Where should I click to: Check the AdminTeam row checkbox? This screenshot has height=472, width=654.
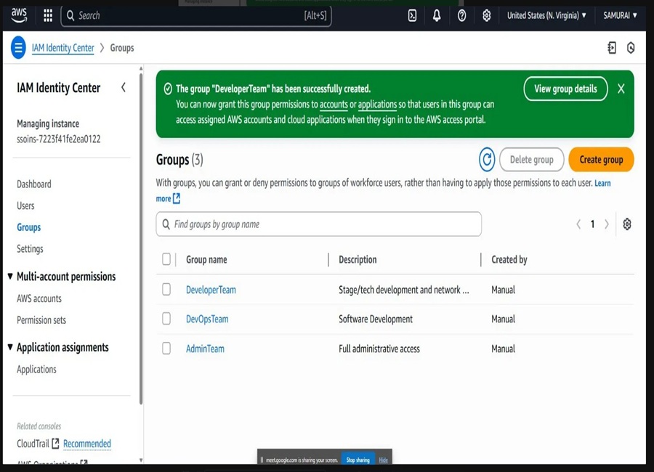coord(166,348)
